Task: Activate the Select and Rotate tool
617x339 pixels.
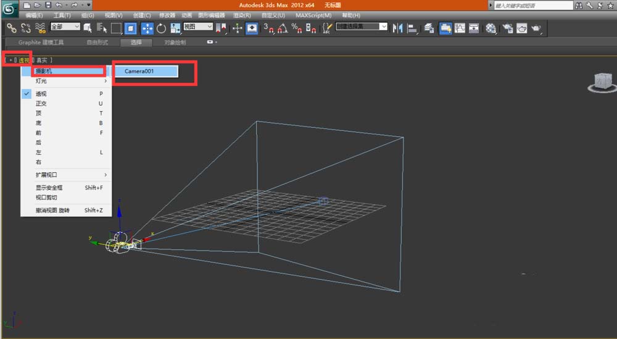Action: coord(161,28)
